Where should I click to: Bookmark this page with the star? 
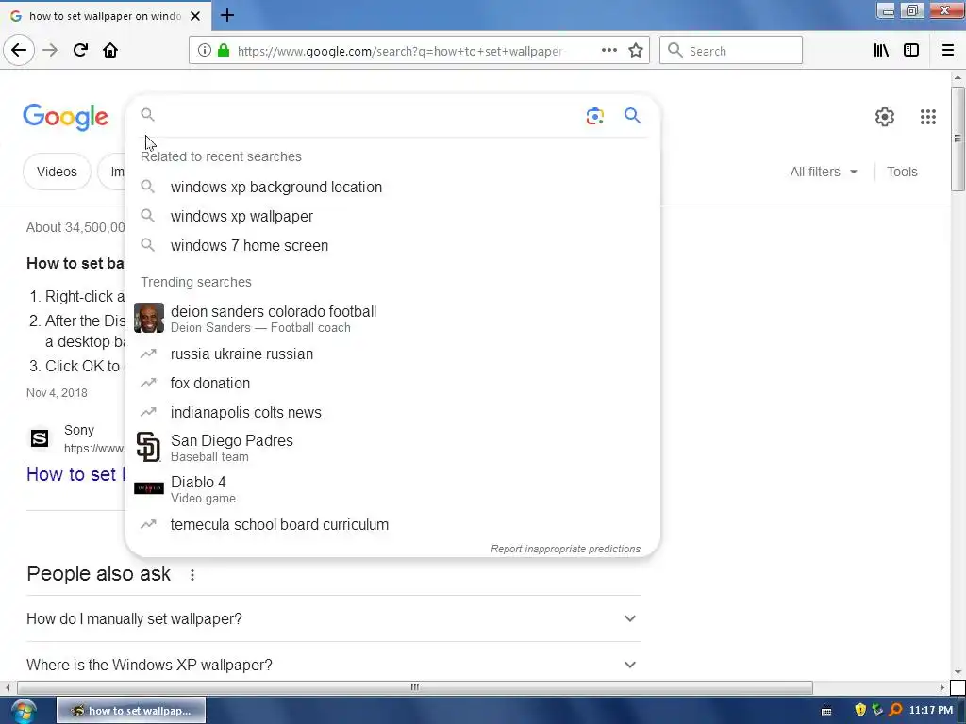click(636, 51)
